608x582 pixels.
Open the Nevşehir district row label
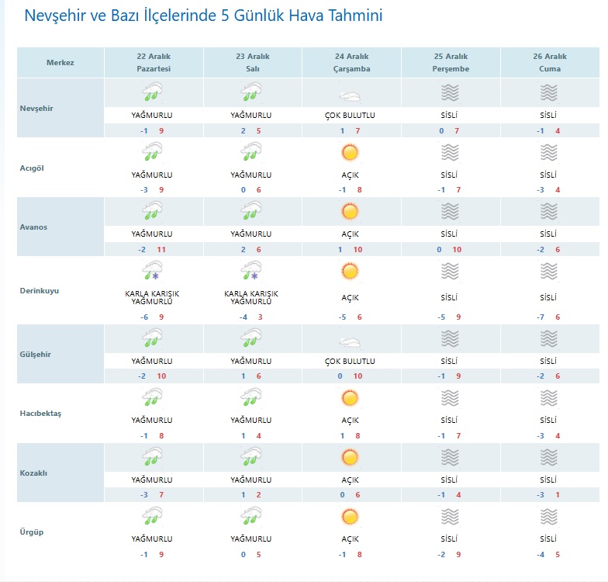pyautogui.click(x=36, y=108)
